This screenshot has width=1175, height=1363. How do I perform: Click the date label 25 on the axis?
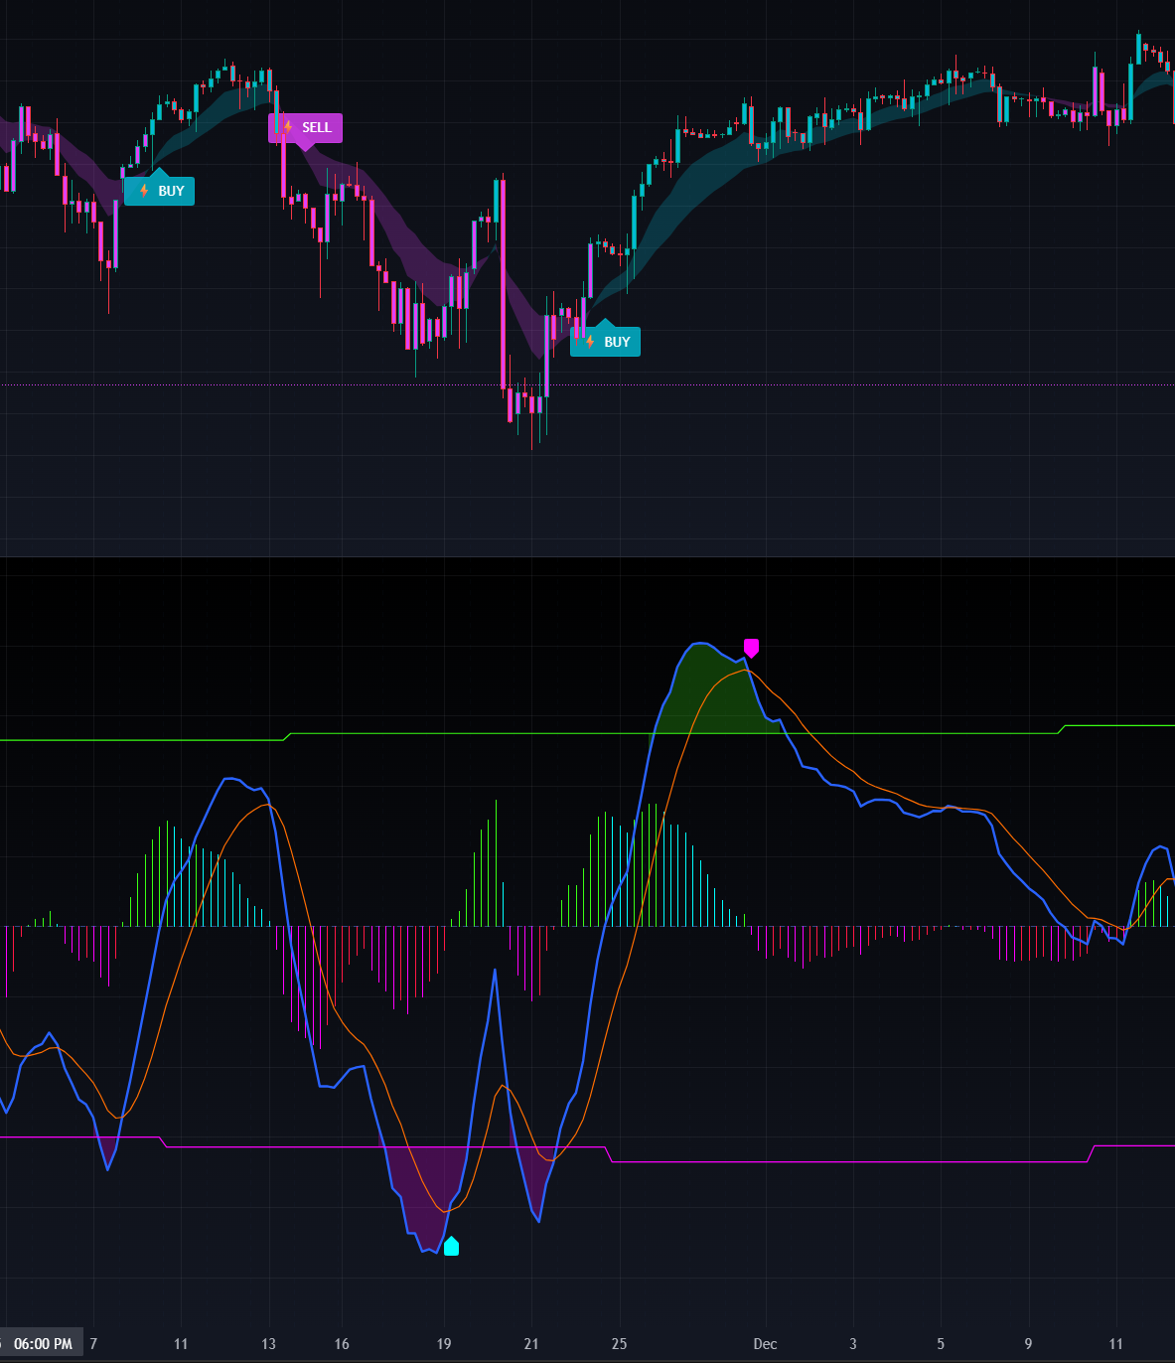tap(619, 1343)
